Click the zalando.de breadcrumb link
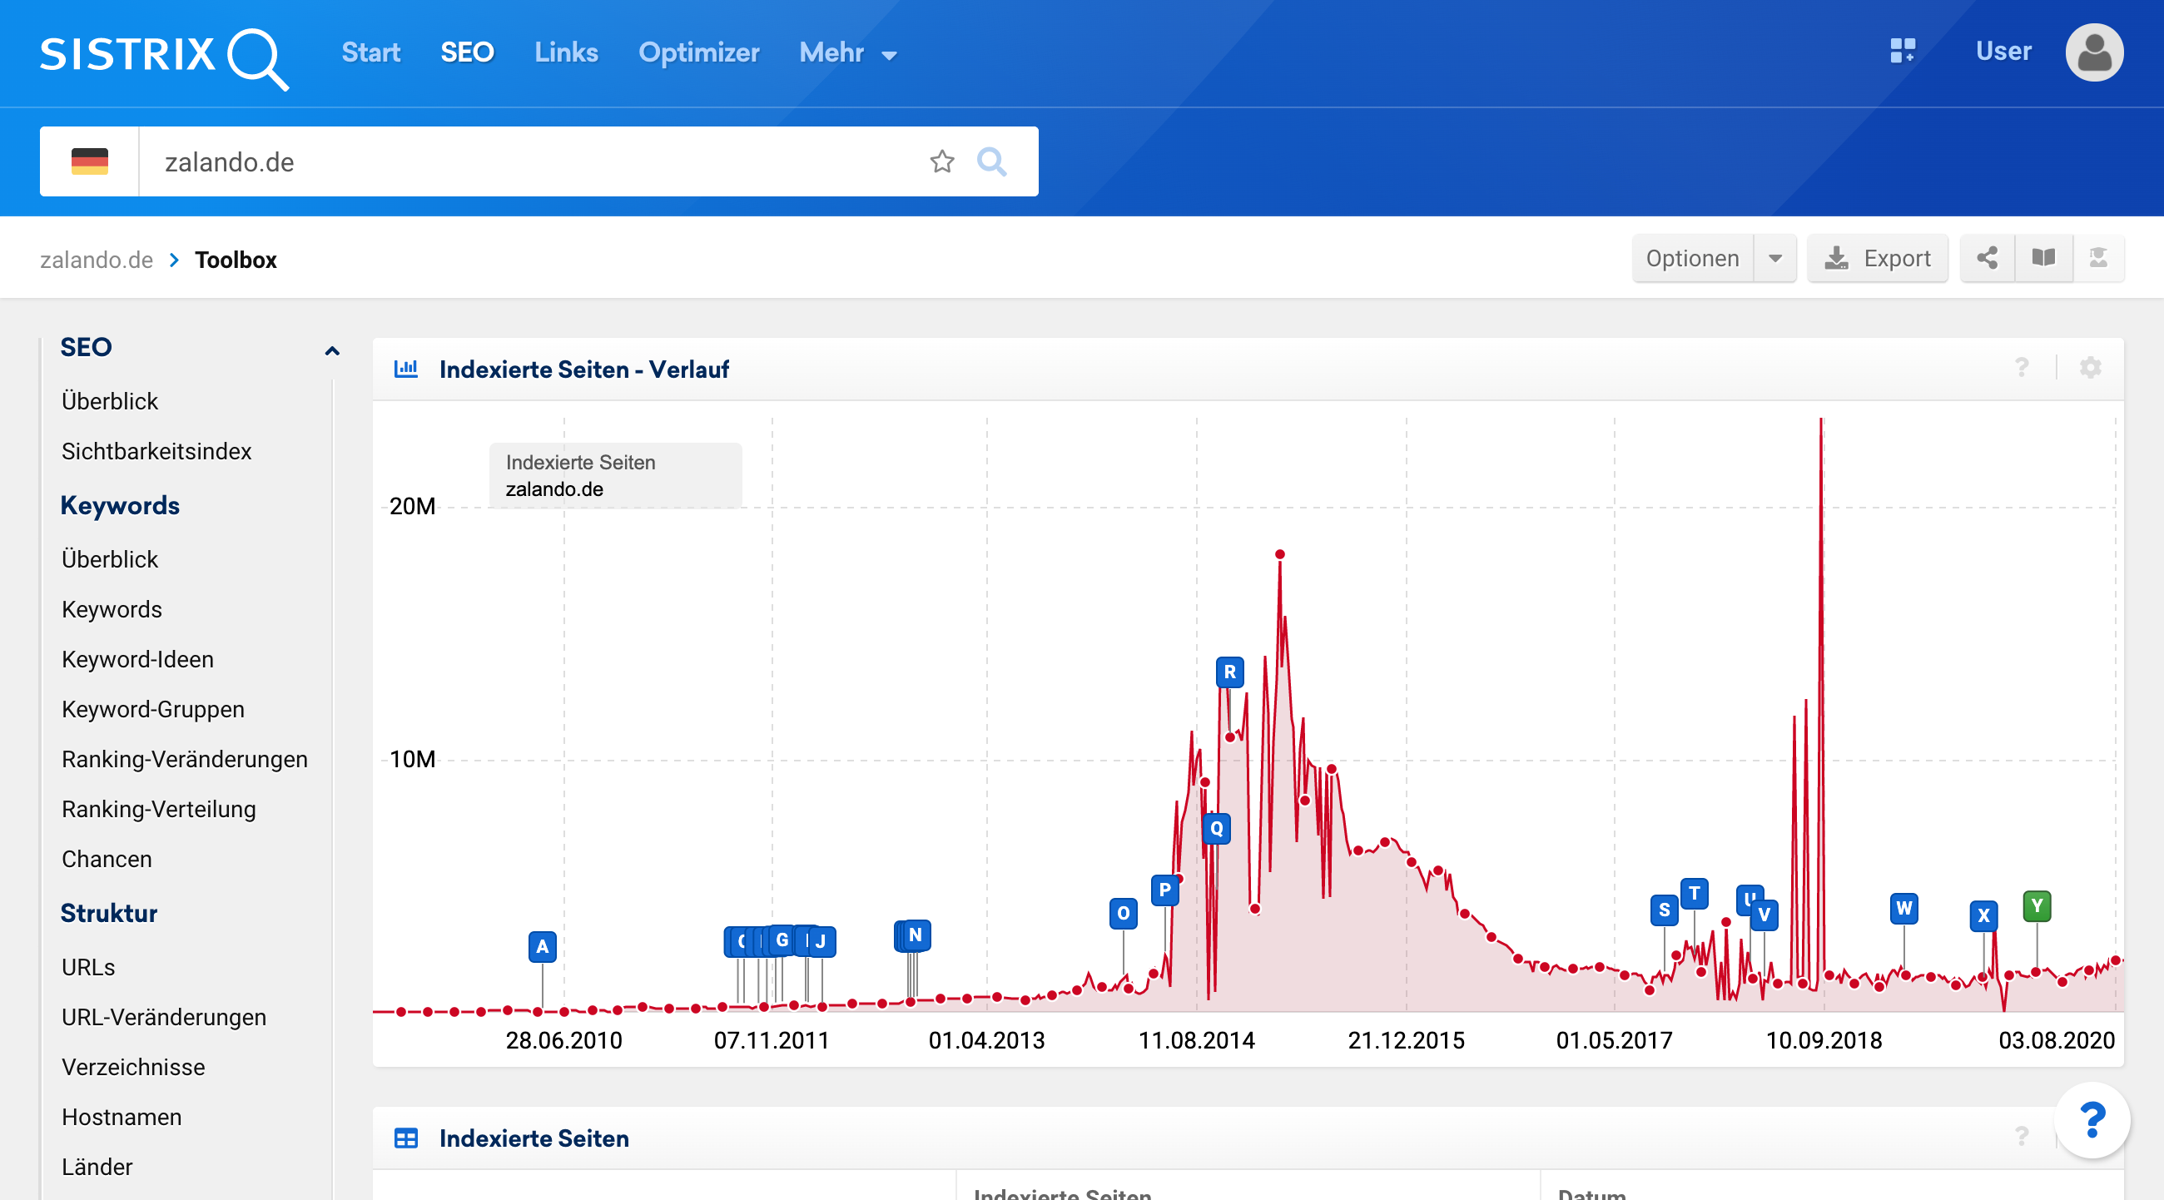The image size is (2164, 1200). 97,260
